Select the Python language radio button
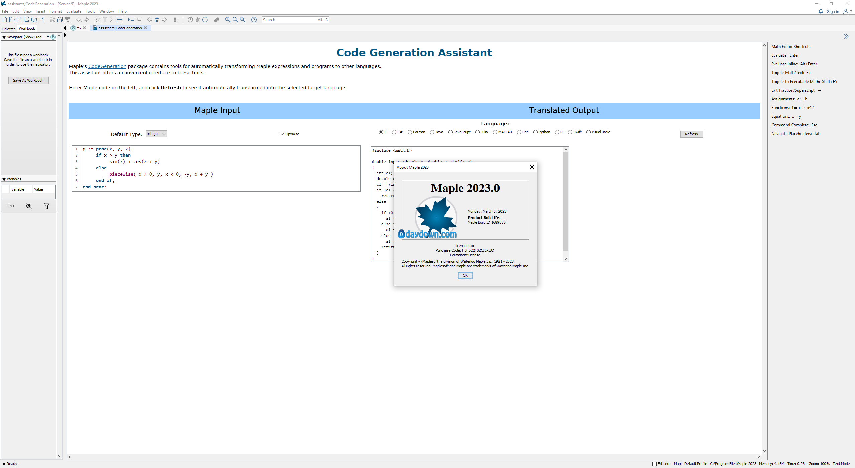This screenshot has height=468, width=855. (535, 132)
